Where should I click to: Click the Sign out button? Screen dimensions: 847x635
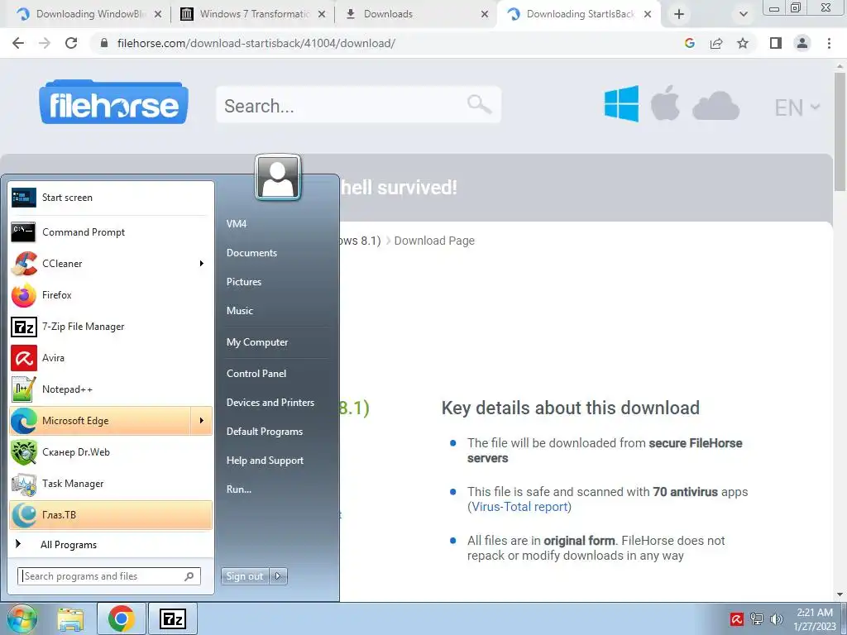pos(245,576)
